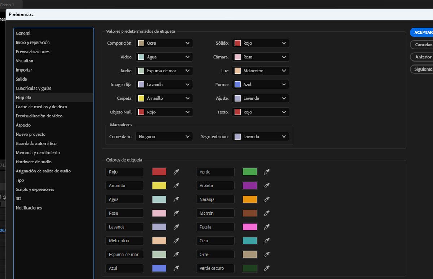Select the Etiqueta sidebar entry

point(54,98)
